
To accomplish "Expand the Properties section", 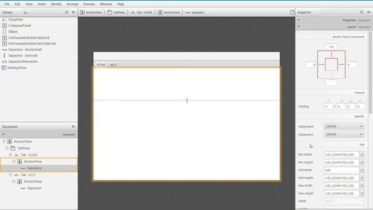I will pos(299,20).
